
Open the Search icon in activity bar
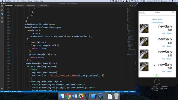tap(2, 10)
